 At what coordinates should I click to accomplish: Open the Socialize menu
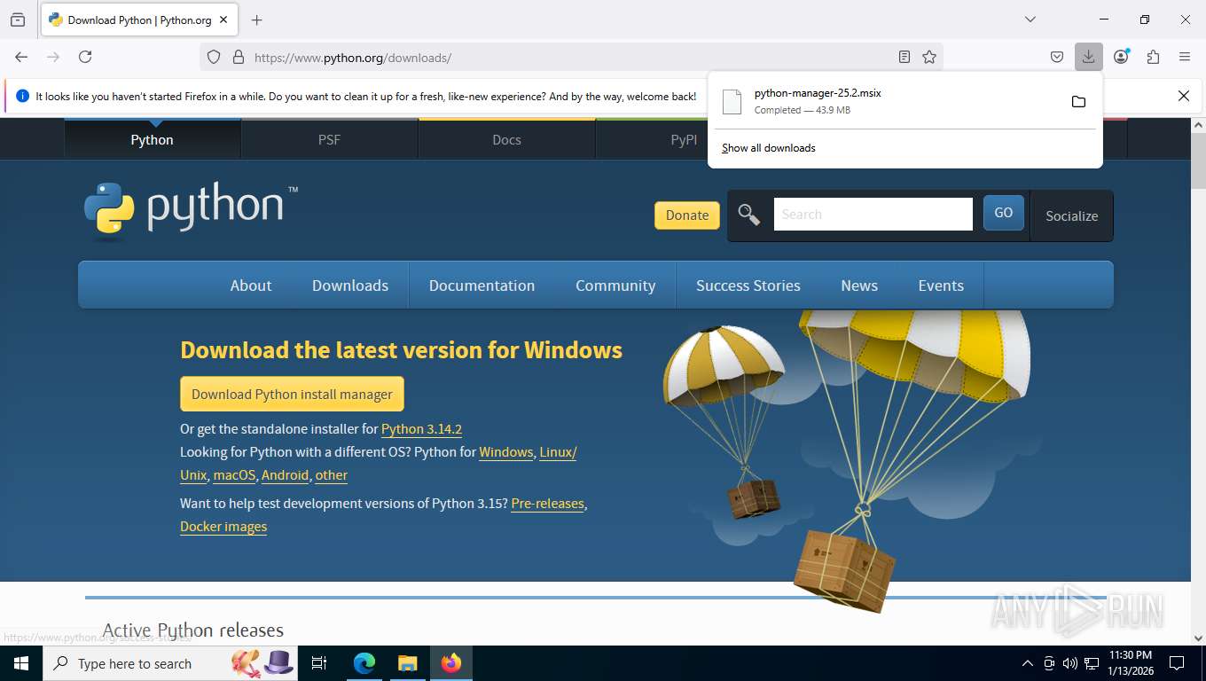(1071, 215)
